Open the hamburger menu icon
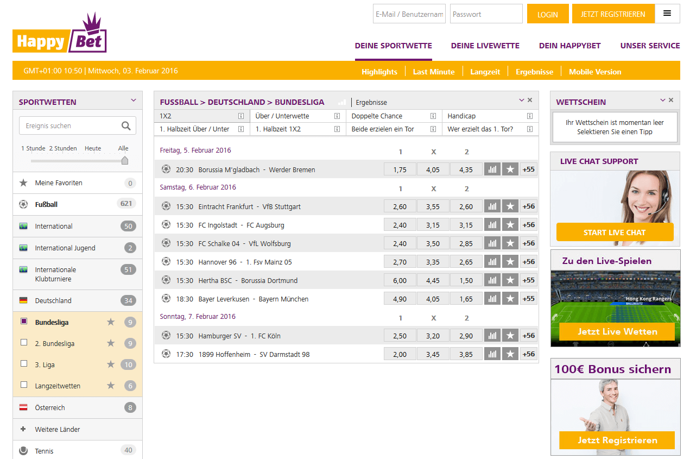The height and width of the screenshot is (459, 690). (667, 14)
